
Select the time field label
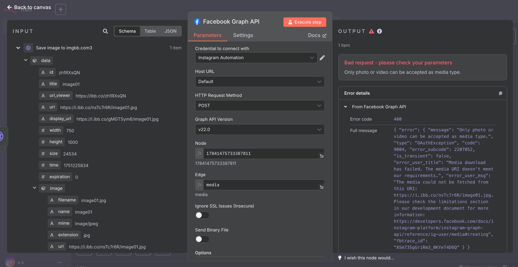click(x=54, y=165)
